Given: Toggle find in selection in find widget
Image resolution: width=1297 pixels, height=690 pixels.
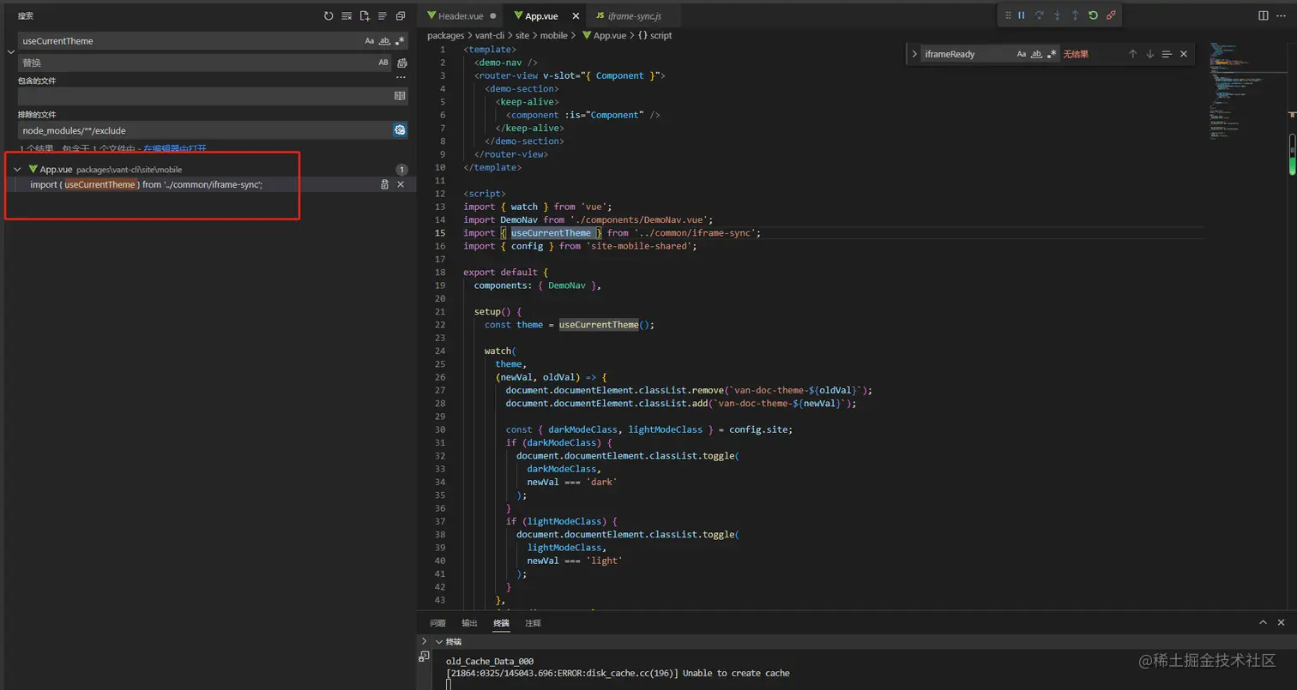Looking at the screenshot, I should pos(1167,54).
